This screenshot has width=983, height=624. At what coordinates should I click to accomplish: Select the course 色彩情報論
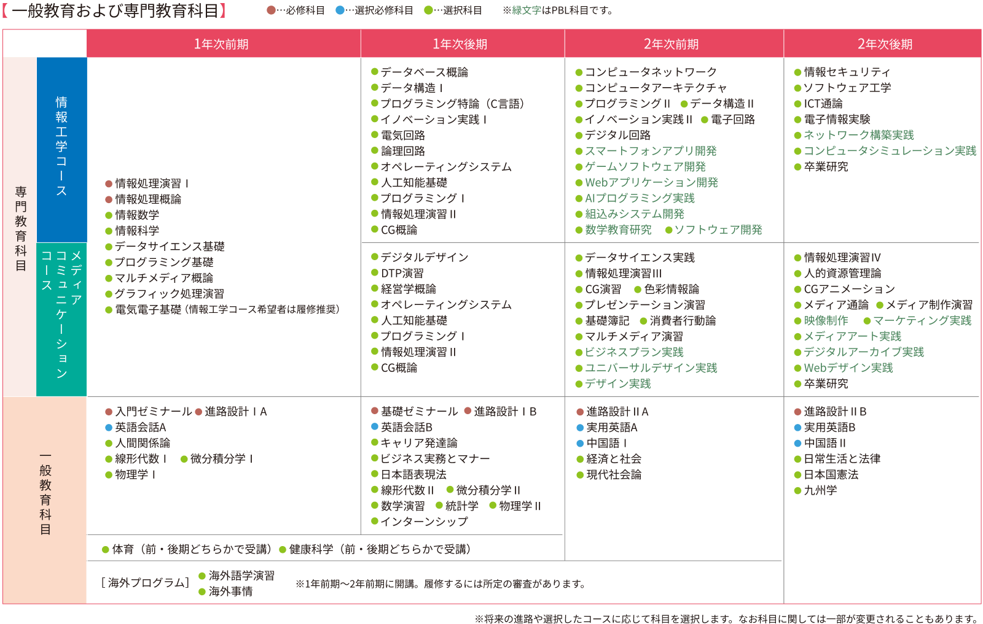coord(667,289)
